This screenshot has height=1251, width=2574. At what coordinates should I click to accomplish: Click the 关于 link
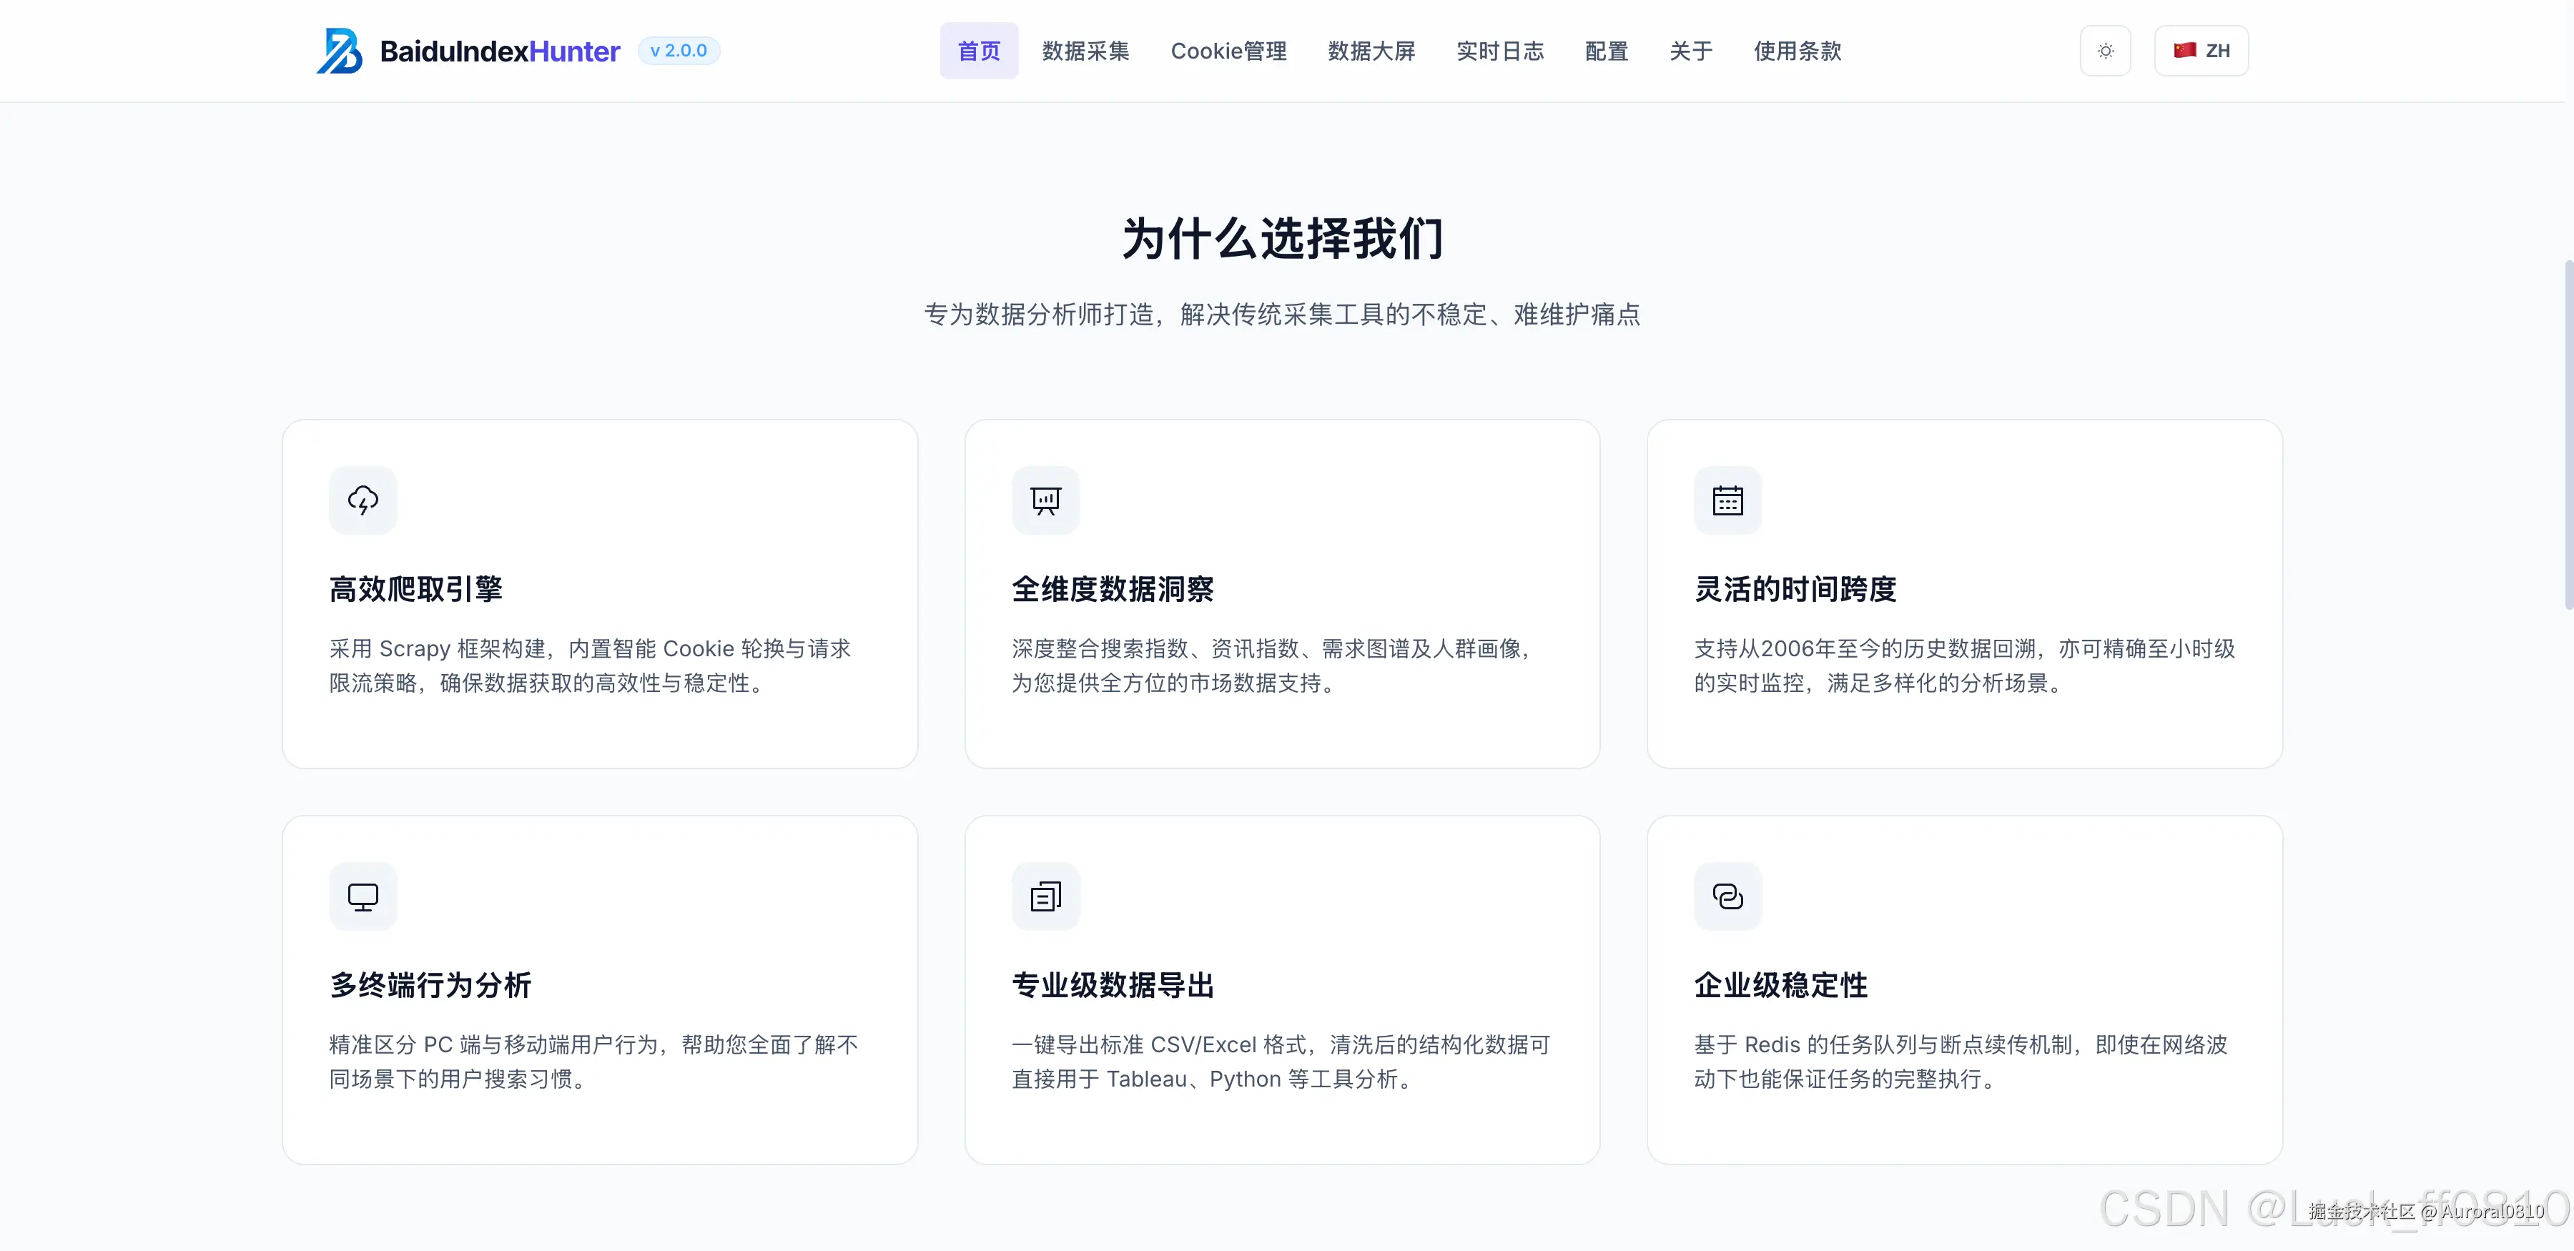[x=1691, y=51]
